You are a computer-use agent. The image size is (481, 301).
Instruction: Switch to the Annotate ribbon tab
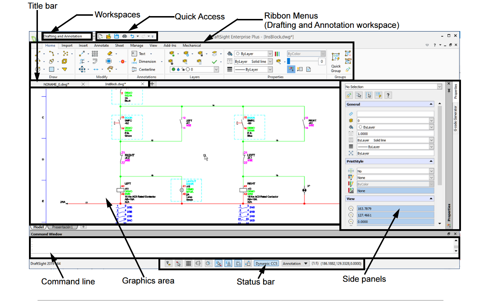(101, 45)
